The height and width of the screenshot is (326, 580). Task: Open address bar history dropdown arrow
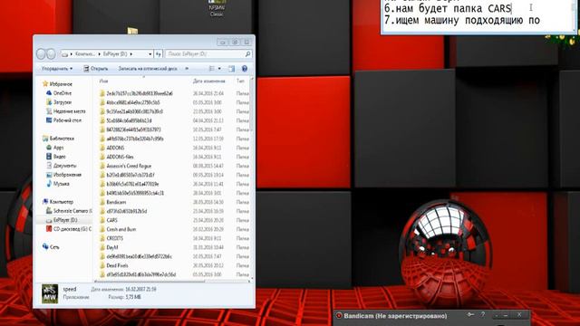tap(150, 54)
